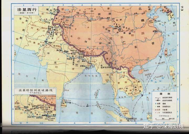Image resolution: width=189 pixels, height=134 pixels.
Task: Click the legend label 今其他居民点
Action: pos(167,112)
